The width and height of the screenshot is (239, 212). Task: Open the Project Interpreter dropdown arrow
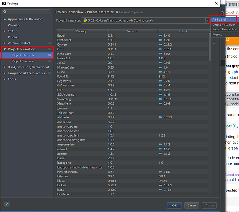[208, 20]
